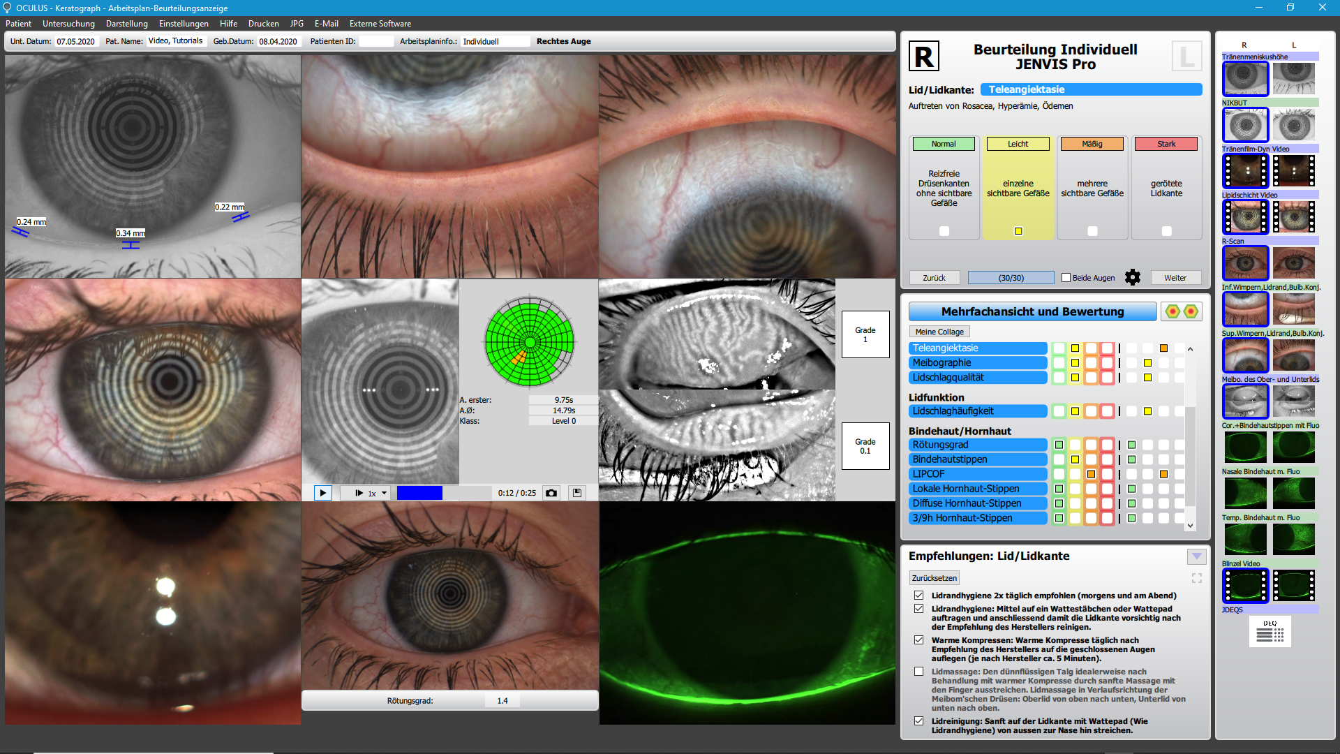The width and height of the screenshot is (1340, 754).
Task: Open the Einstellungen menu
Action: tap(184, 24)
